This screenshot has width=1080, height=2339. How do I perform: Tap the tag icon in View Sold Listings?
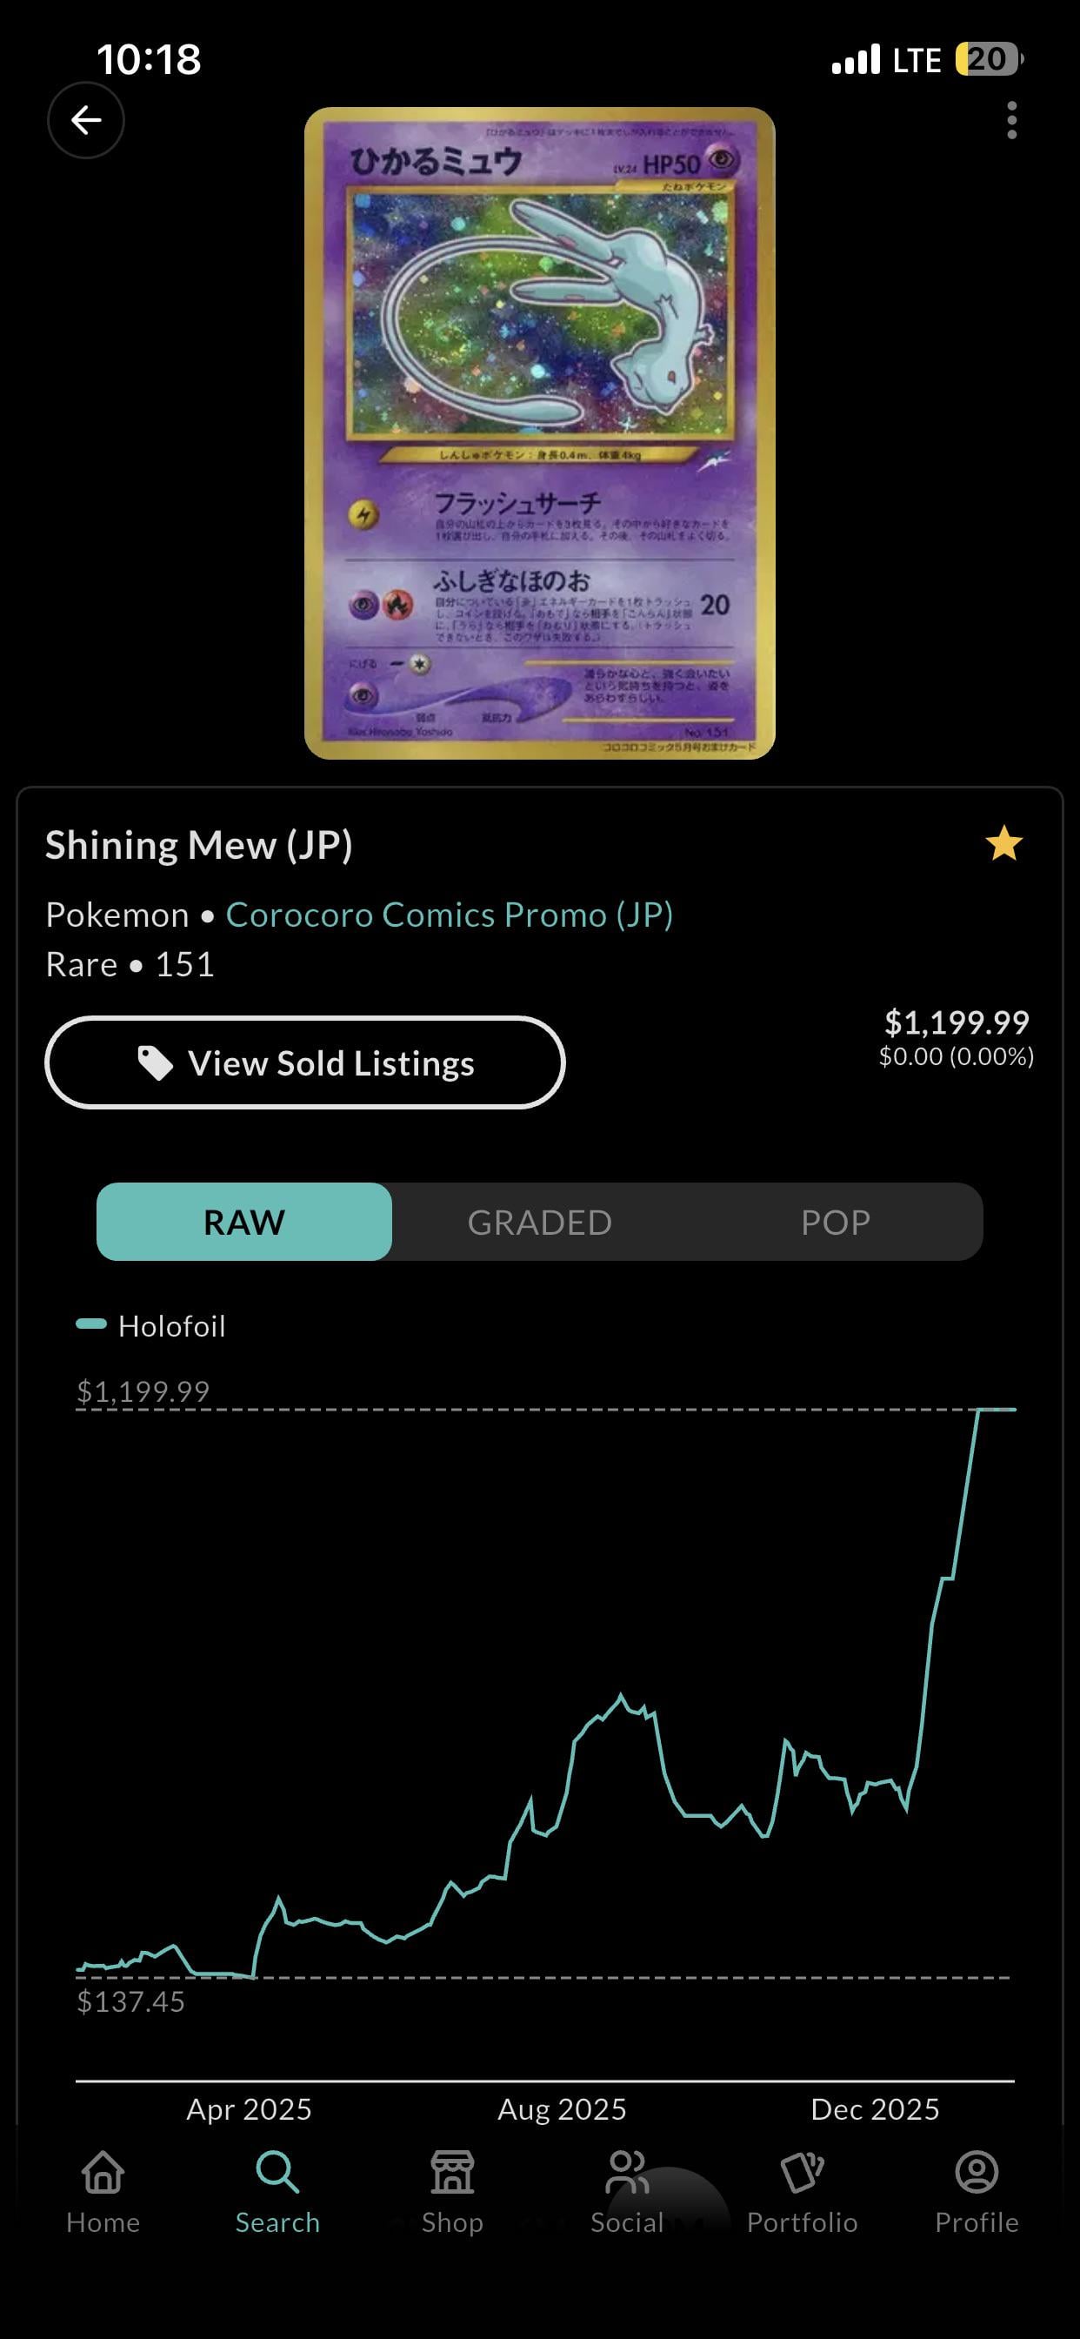pos(155,1063)
